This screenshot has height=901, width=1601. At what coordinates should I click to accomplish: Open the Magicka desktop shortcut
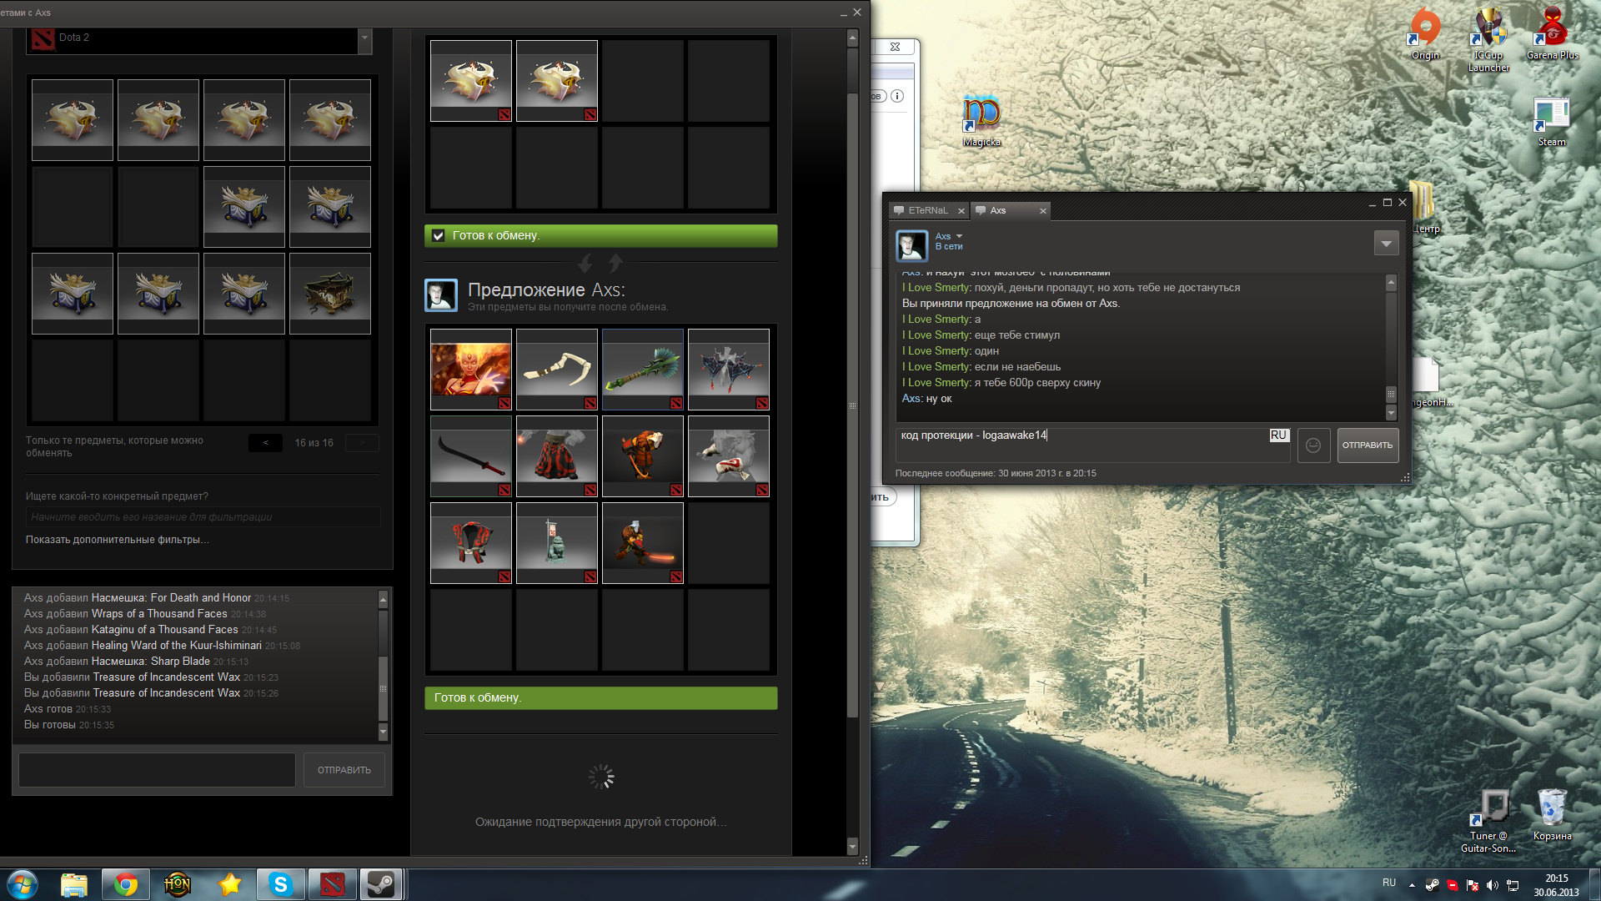pos(981,121)
